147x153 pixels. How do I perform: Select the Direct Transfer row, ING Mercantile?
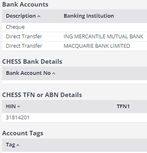coord(74,37)
